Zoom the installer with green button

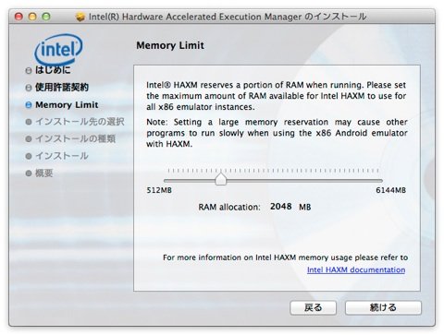tap(46, 17)
